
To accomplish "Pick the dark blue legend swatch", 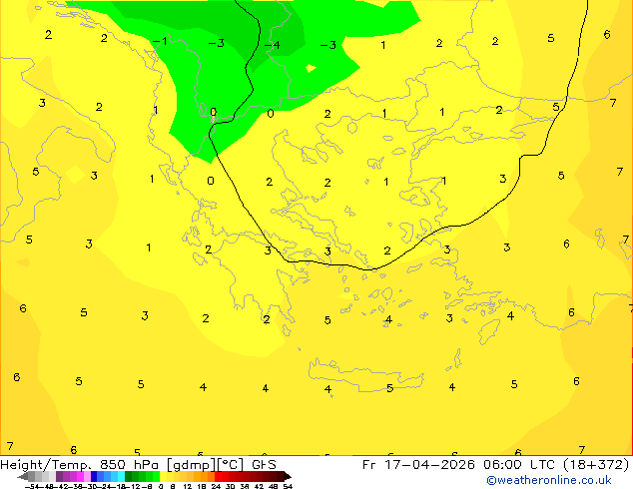I will pyautogui.click(x=94, y=476).
